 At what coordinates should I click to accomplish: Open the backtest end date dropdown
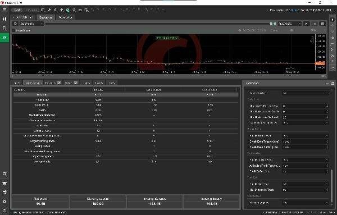tap(289, 24)
